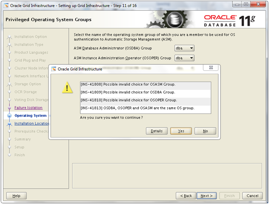Open the OSDBA Group dropdown

click(x=184, y=48)
